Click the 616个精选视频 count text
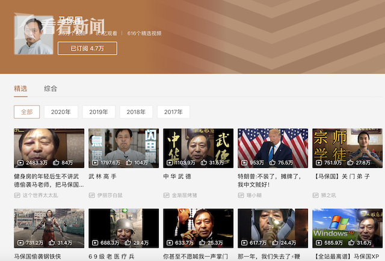 tap(144, 34)
